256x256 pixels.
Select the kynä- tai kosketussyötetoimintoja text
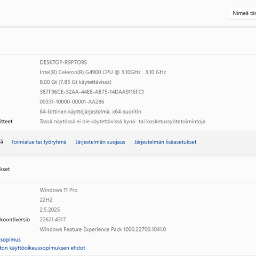123,122
